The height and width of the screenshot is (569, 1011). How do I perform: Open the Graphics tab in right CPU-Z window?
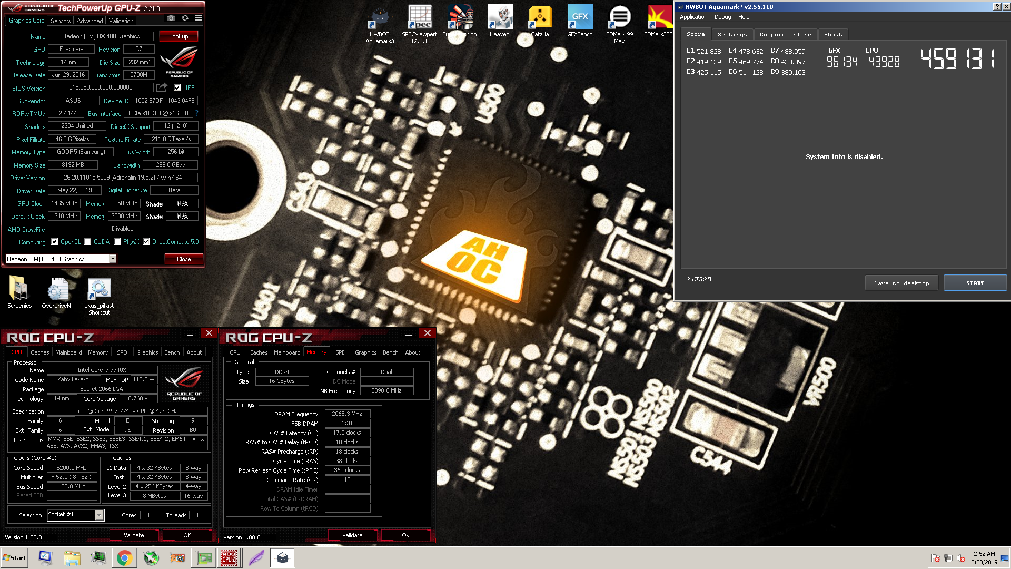point(365,352)
